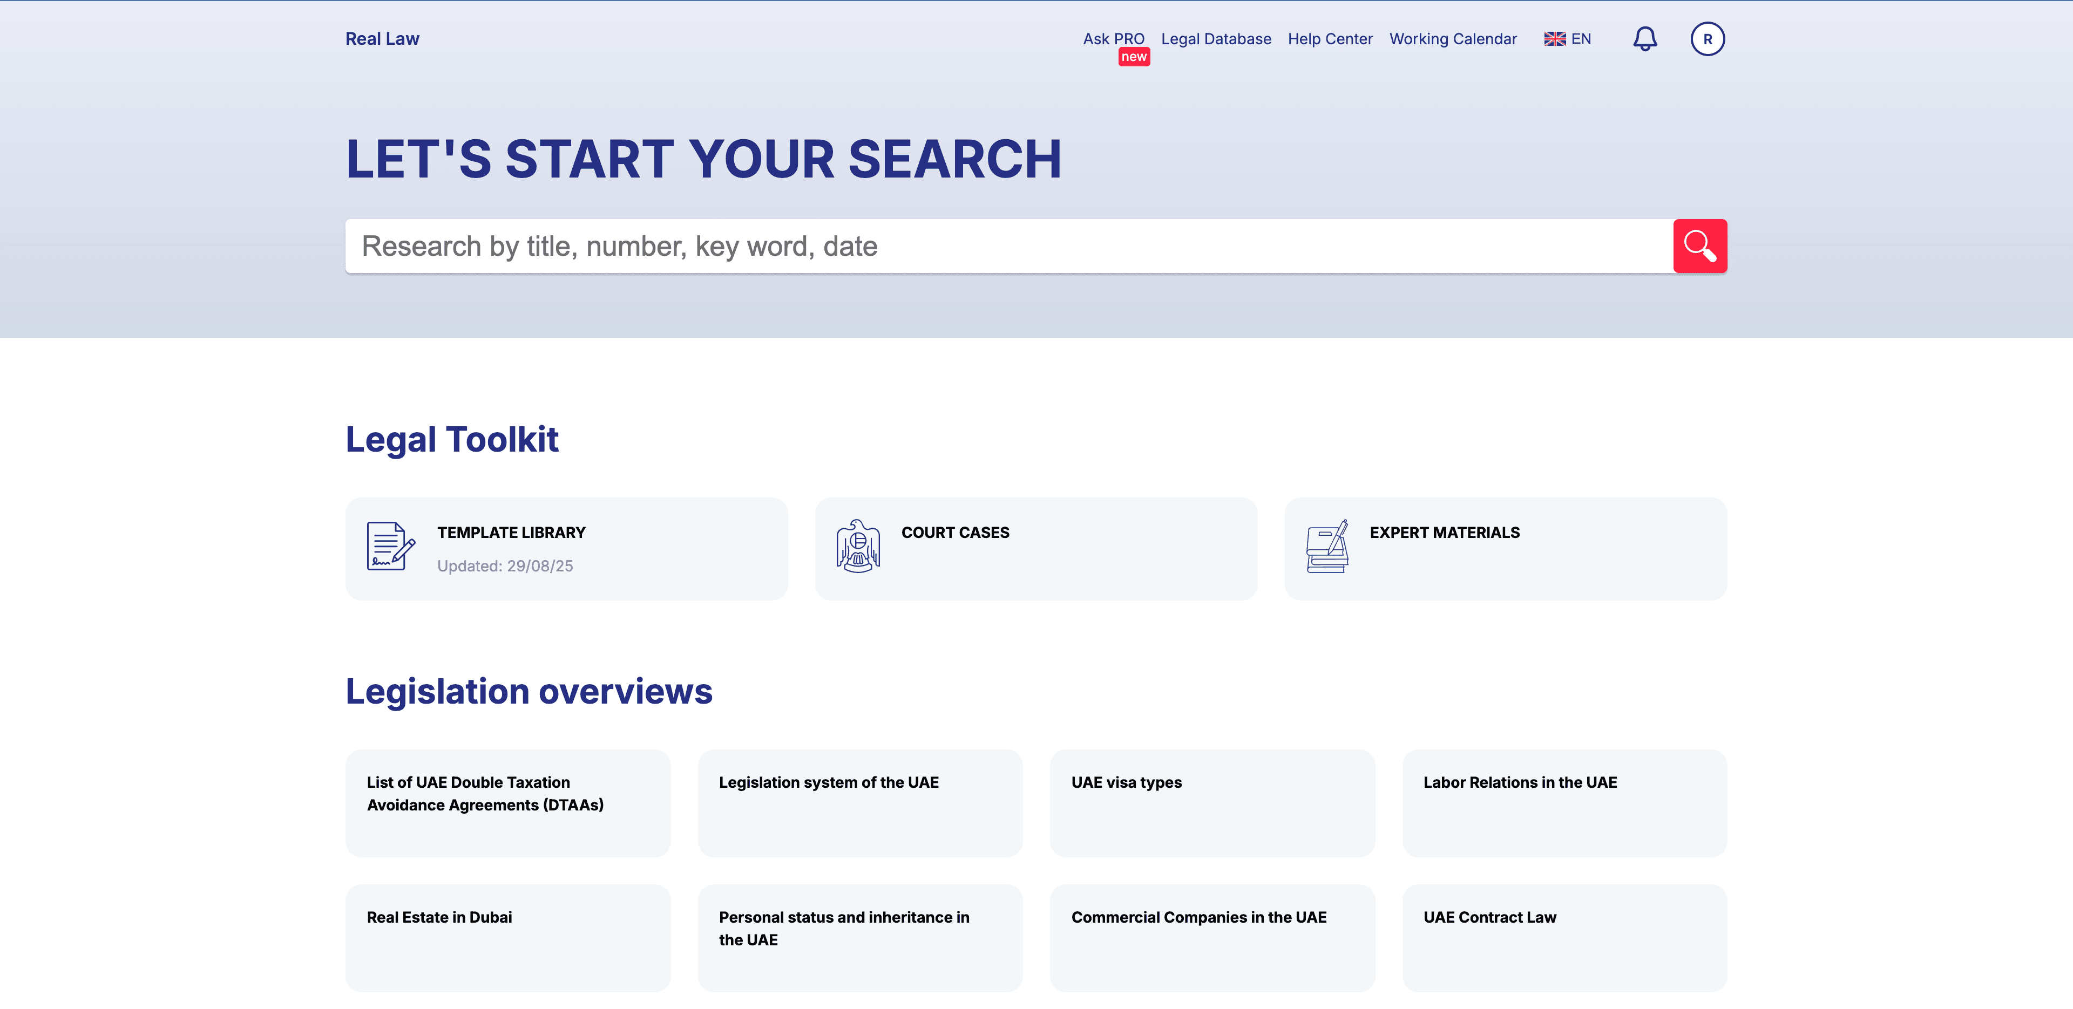2073x1009 pixels.
Task: Open the Ask PRO menu item
Action: click(1113, 39)
